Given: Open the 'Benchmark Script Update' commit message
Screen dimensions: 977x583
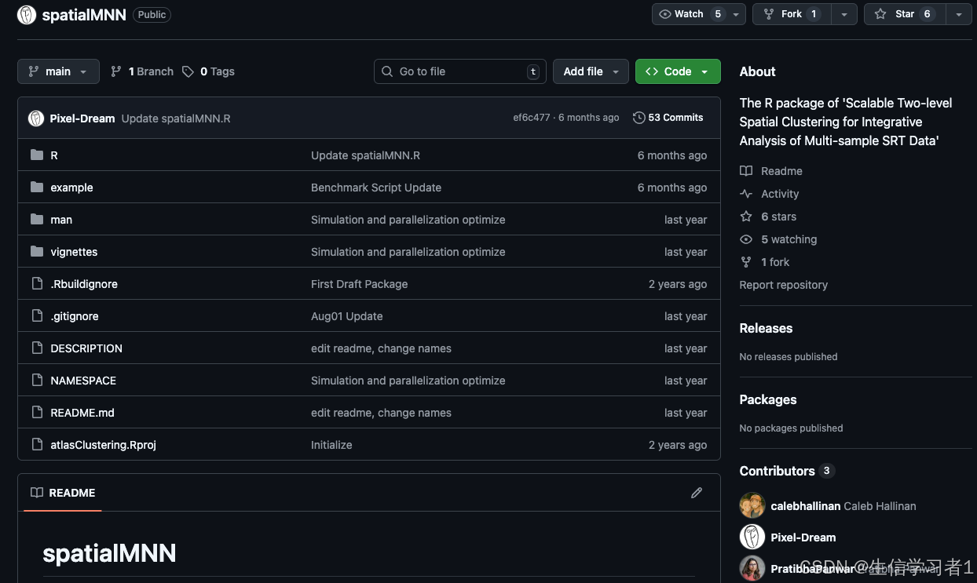Looking at the screenshot, I should tap(376, 188).
